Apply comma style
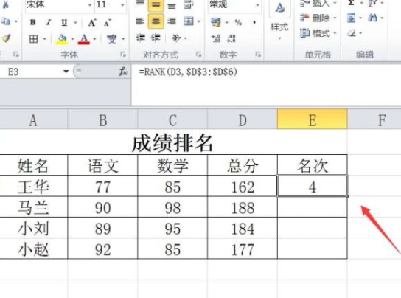The image size is (401, 298). click(254, 23)
